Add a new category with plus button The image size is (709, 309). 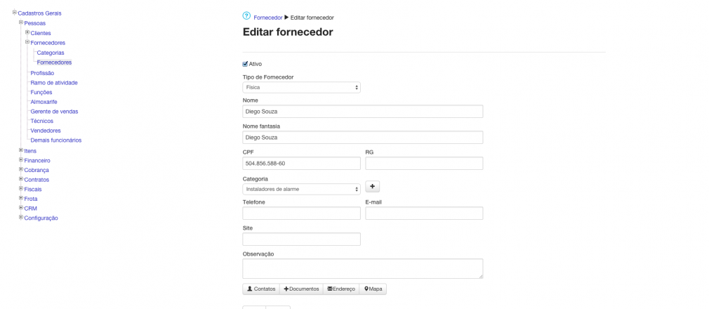click(373, 186)
